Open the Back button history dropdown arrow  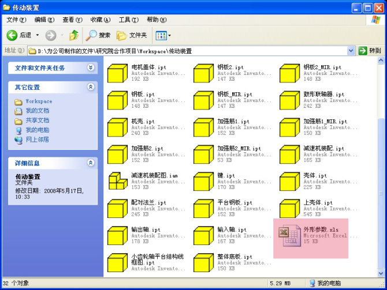38,35
